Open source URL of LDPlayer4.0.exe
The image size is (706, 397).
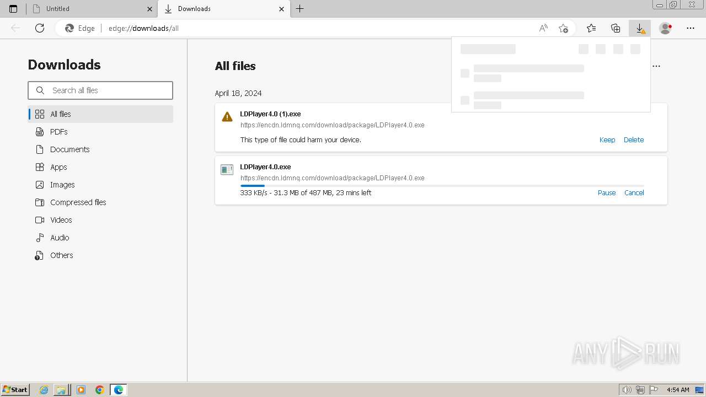333,178
